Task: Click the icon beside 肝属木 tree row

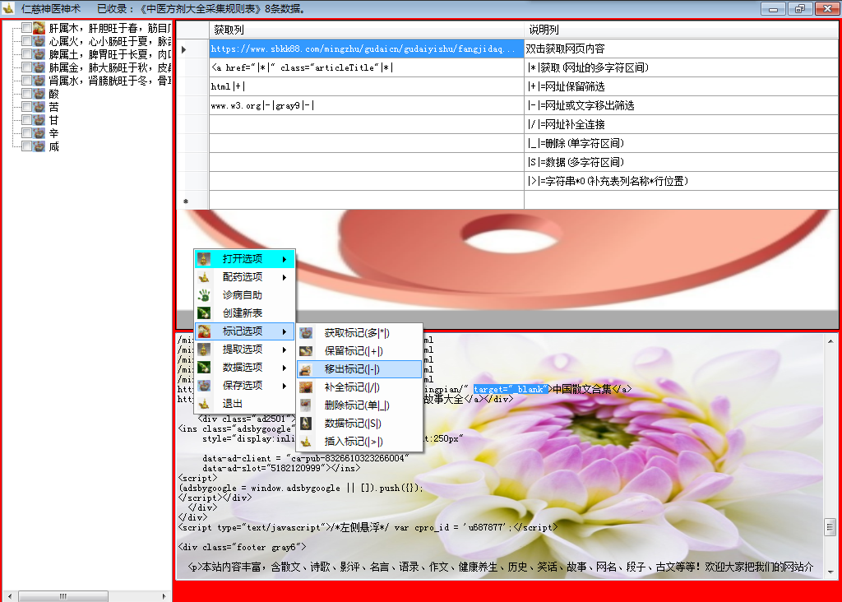Action: [39, 28]
